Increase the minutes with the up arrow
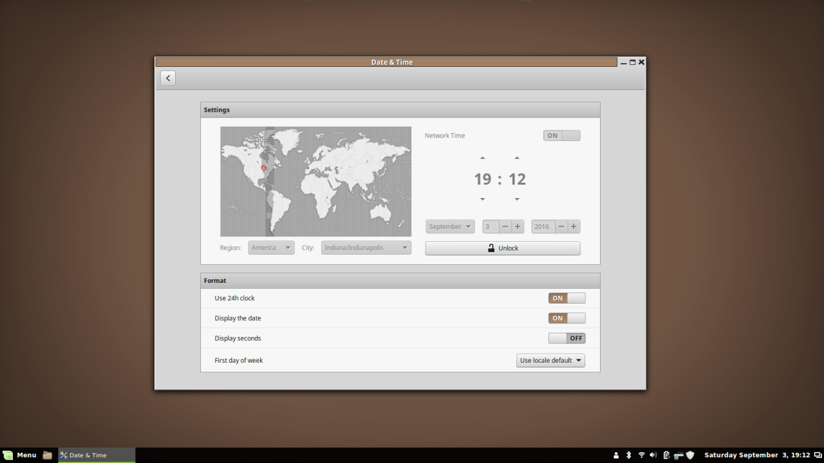 [517, 158]
